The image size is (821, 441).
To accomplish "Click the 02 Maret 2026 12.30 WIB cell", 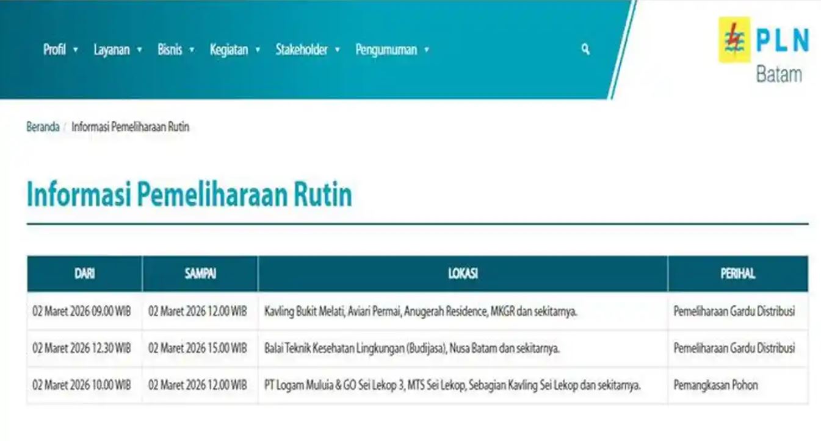I will click(82, 348).
